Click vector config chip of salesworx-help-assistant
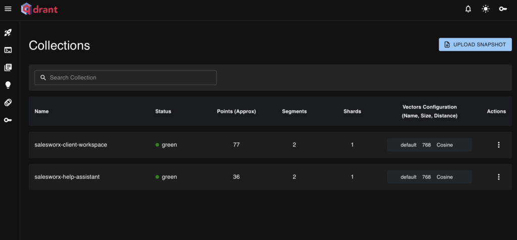This screenshot has width=517, height=240. tap(429, 177)
